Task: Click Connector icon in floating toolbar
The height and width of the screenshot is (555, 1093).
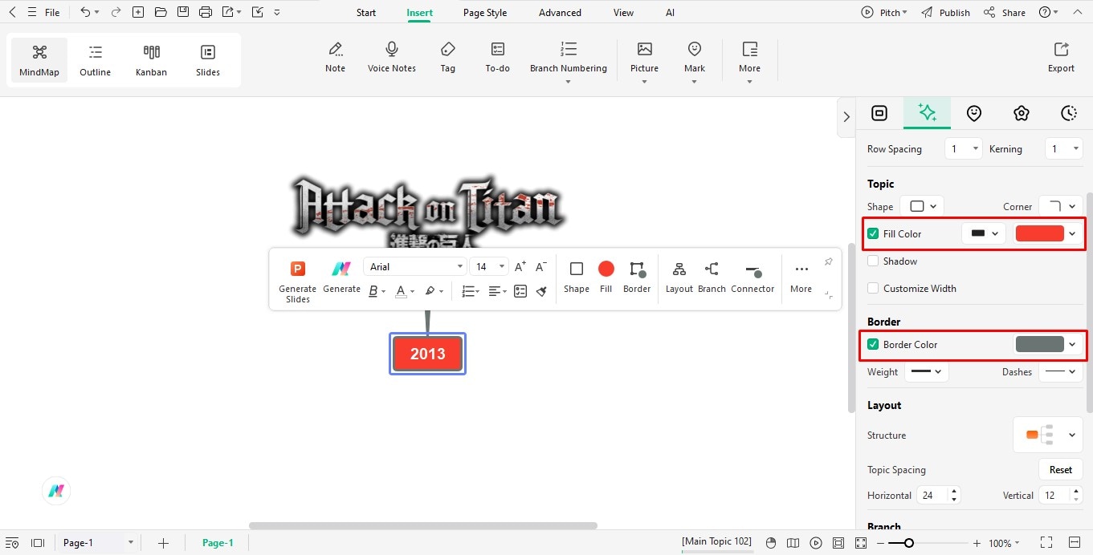Action: [x=752, y=277]
